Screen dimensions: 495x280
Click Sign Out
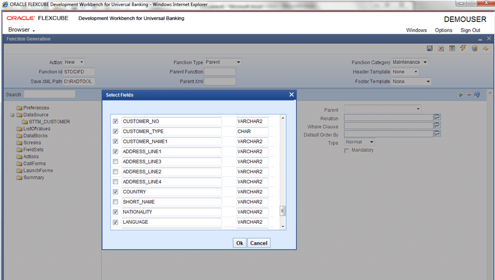[x=471, y=31]
